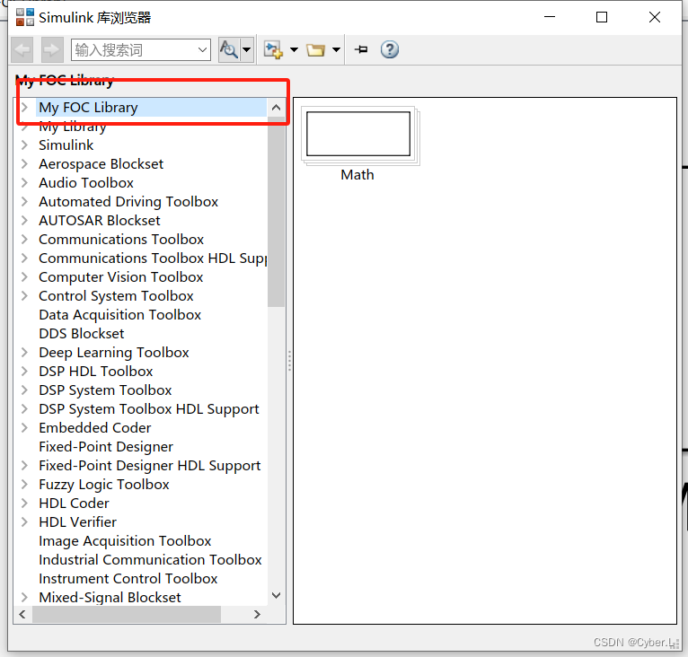Select Simulink in the library tree
This screenshot has height=657, width=688.
point(66,145)
